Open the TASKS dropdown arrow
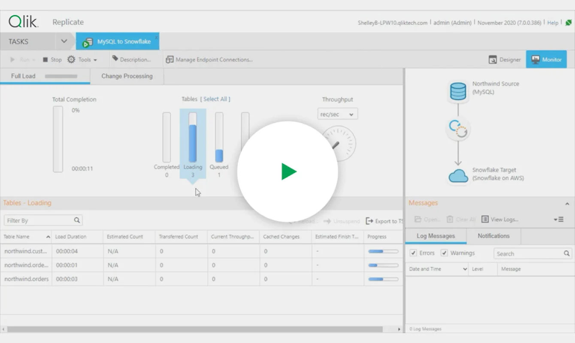 [64, 42]
